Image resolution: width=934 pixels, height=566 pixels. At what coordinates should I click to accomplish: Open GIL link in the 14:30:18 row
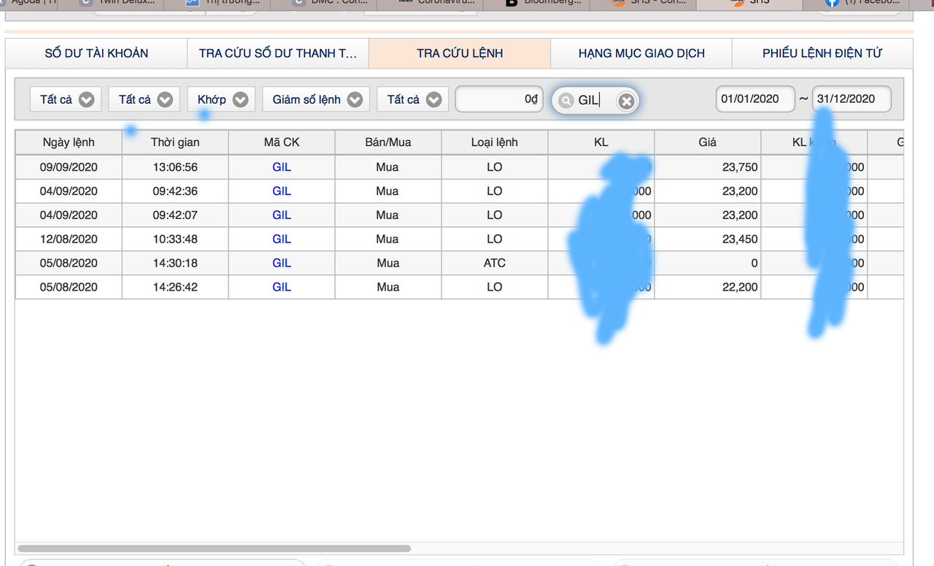click(282, 263)
